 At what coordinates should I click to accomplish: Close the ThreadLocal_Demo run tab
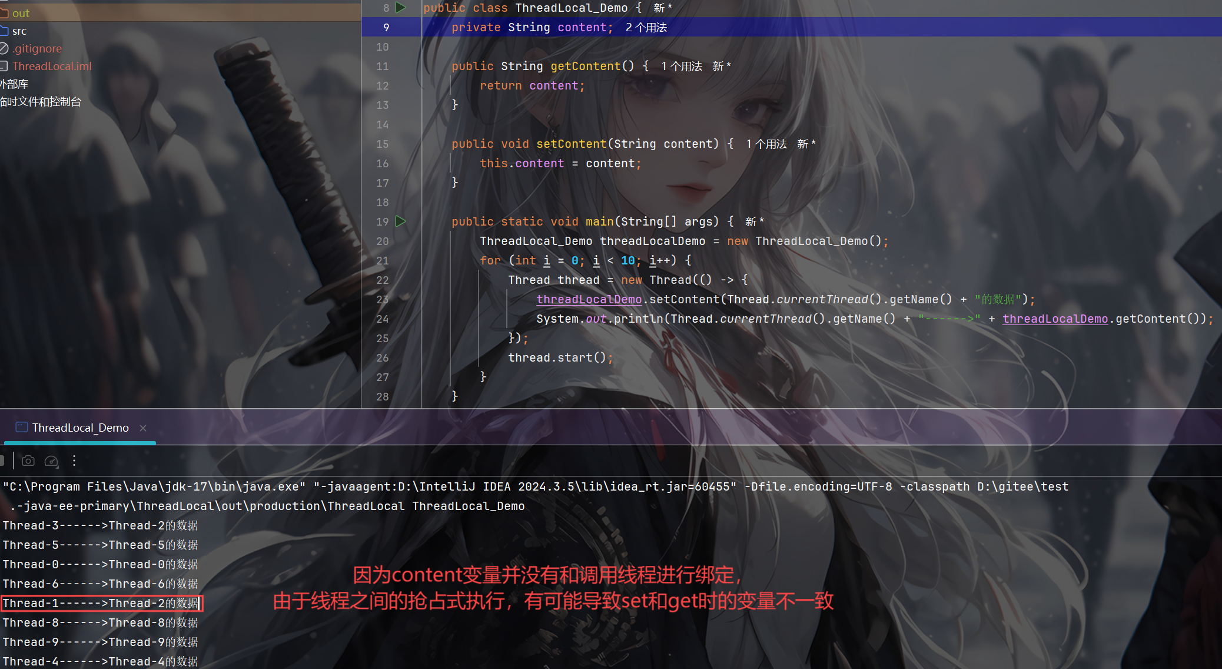coord(143,428)
